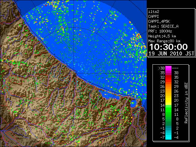Click the 'PRF: 1800Hz' text

tap(160, 31)
